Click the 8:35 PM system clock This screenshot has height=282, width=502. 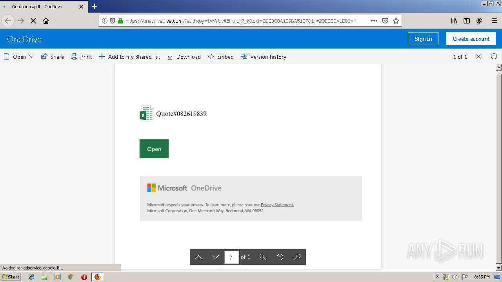(482, 277)
